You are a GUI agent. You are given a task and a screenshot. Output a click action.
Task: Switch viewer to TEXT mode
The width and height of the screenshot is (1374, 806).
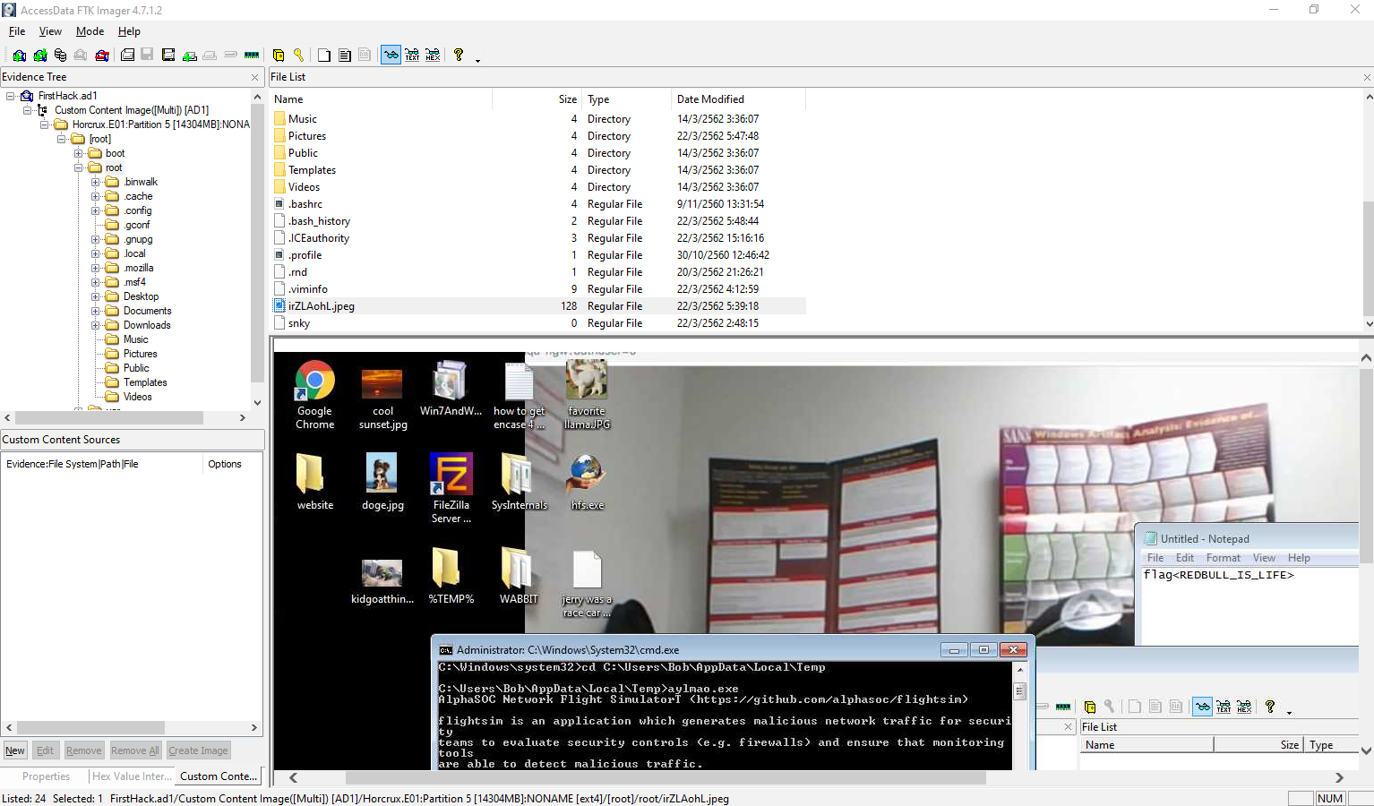(412, 56)
